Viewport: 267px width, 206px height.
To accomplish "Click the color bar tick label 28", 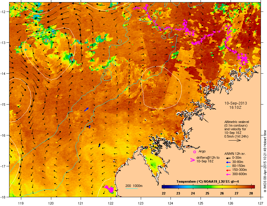I will click(x=251, y=193).
